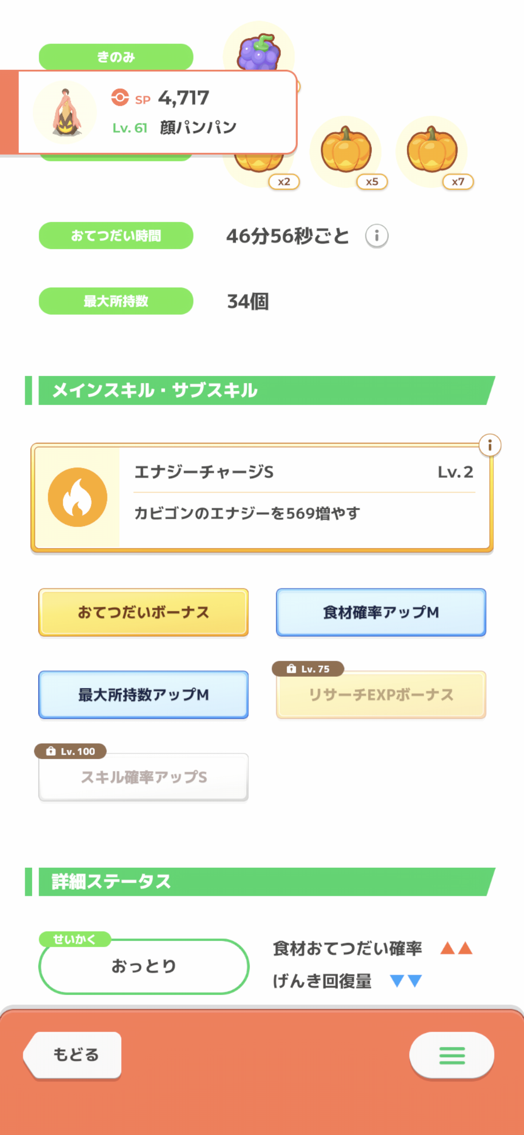The width and height of the screenshot is (524, 1135).
Task: Tap the orange flame skill icon
Action: (x=78, y=497)
